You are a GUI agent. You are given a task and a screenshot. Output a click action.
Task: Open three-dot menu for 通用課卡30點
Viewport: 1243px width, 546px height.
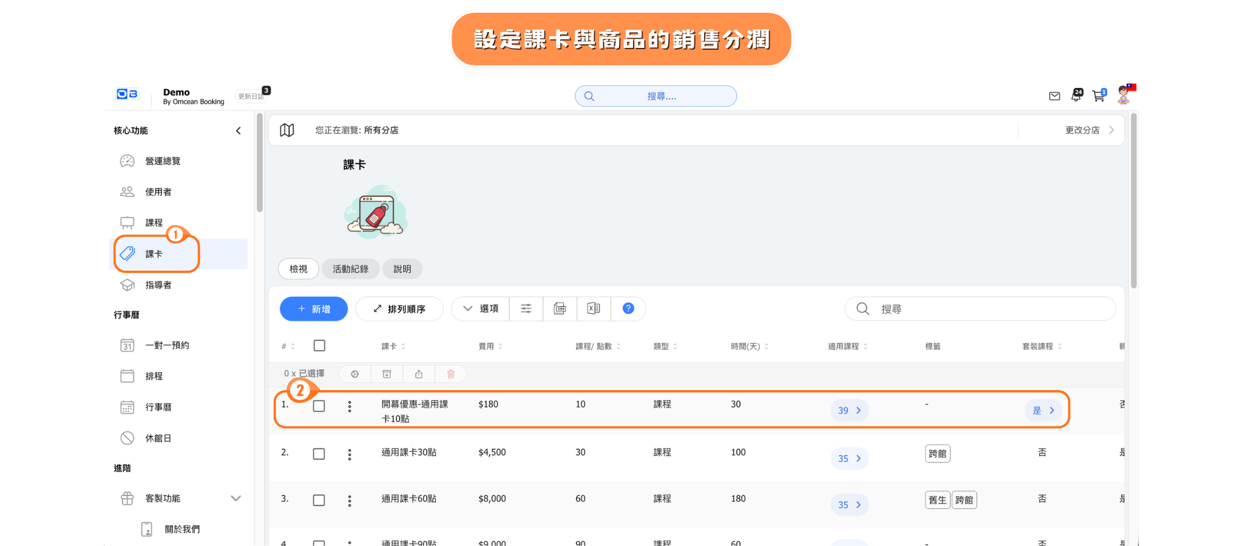point(350,454)
